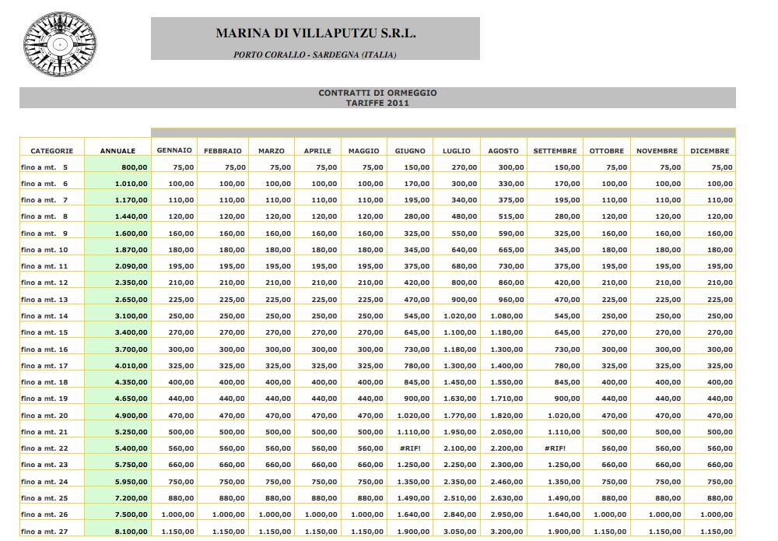Click annual value 5.950,00 for mt. 24
This screenshot has height=541, width=778.
click(131, 482)
